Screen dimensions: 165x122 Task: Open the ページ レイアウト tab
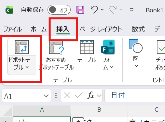(101, 29)
